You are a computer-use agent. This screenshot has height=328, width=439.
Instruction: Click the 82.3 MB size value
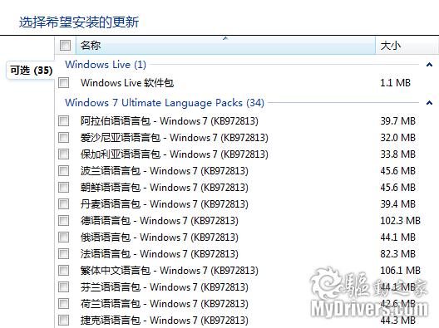point(397,254)
